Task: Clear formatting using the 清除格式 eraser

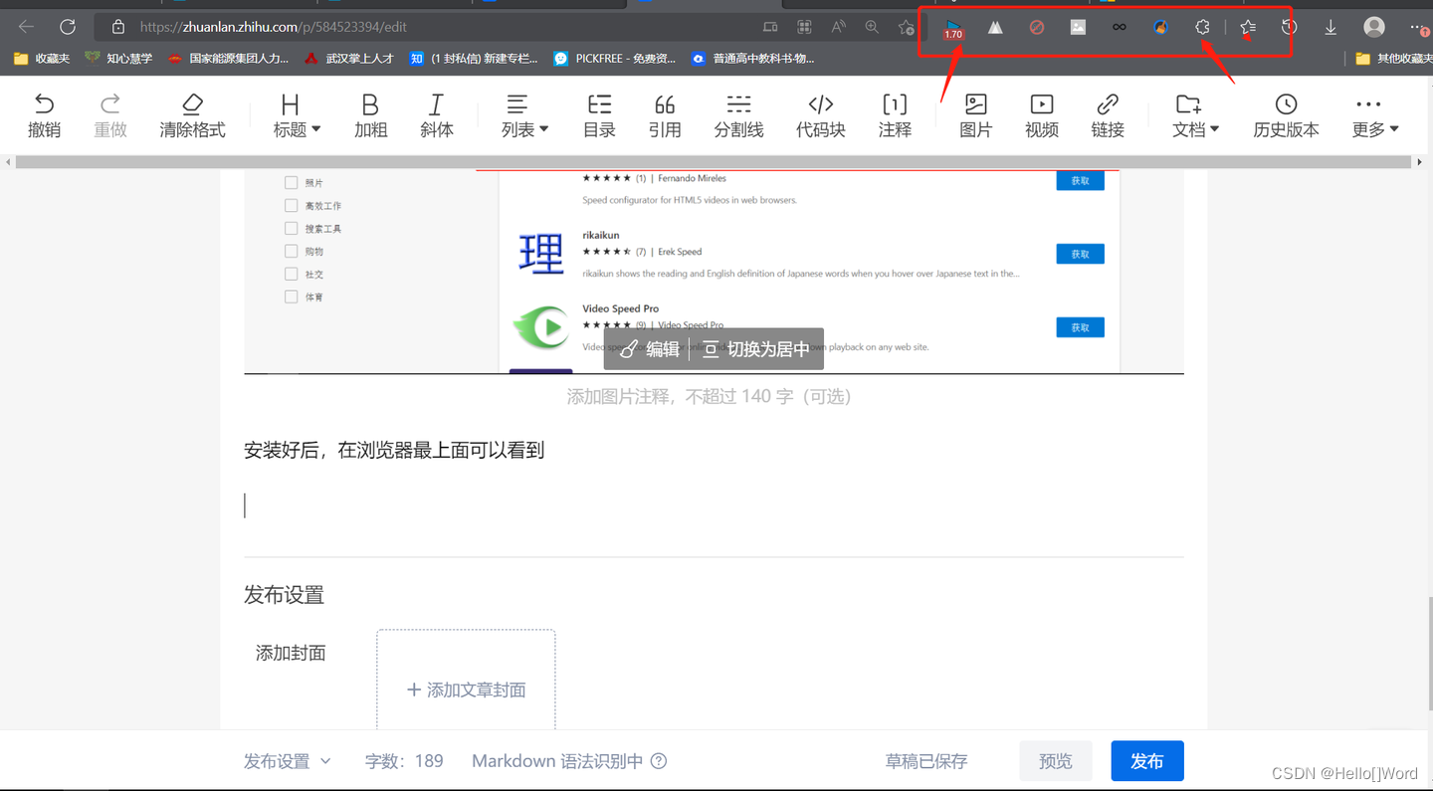Action: tap(192, 115)
